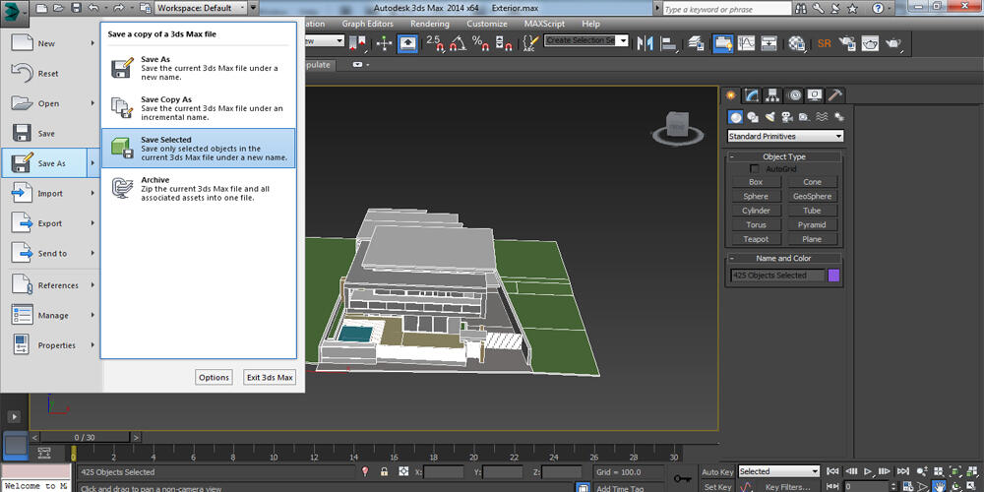
Task: Toggle Auto Key animation mode
Action: 716,472
